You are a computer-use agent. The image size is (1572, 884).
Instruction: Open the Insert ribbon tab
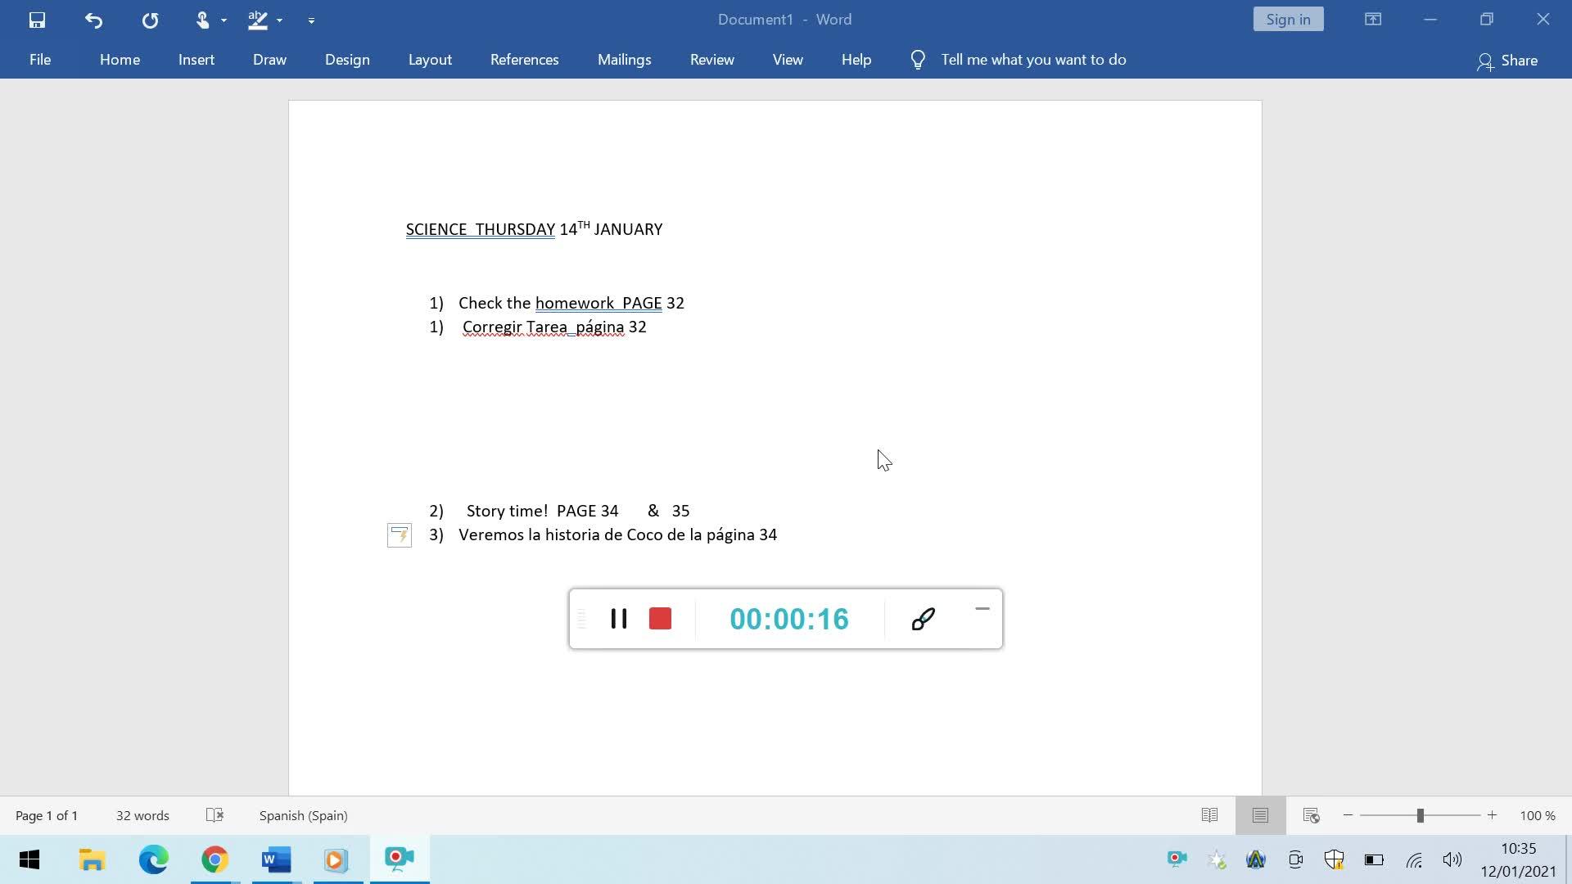(196, 60)
